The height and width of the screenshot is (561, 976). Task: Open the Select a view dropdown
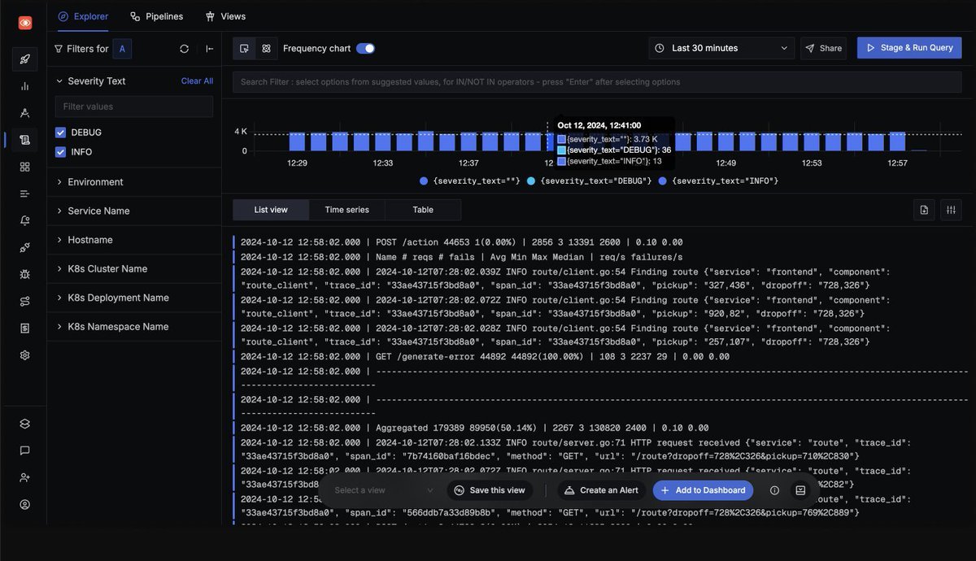tap(384, 490)
